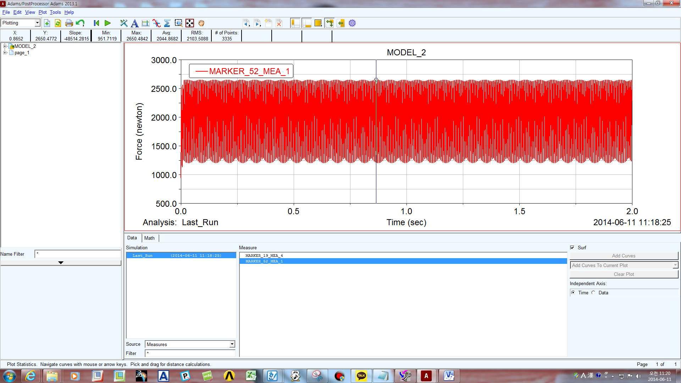Open the Help menu
Image resolution: width=681 pixels, height=383 pixels.
point(69,12)
